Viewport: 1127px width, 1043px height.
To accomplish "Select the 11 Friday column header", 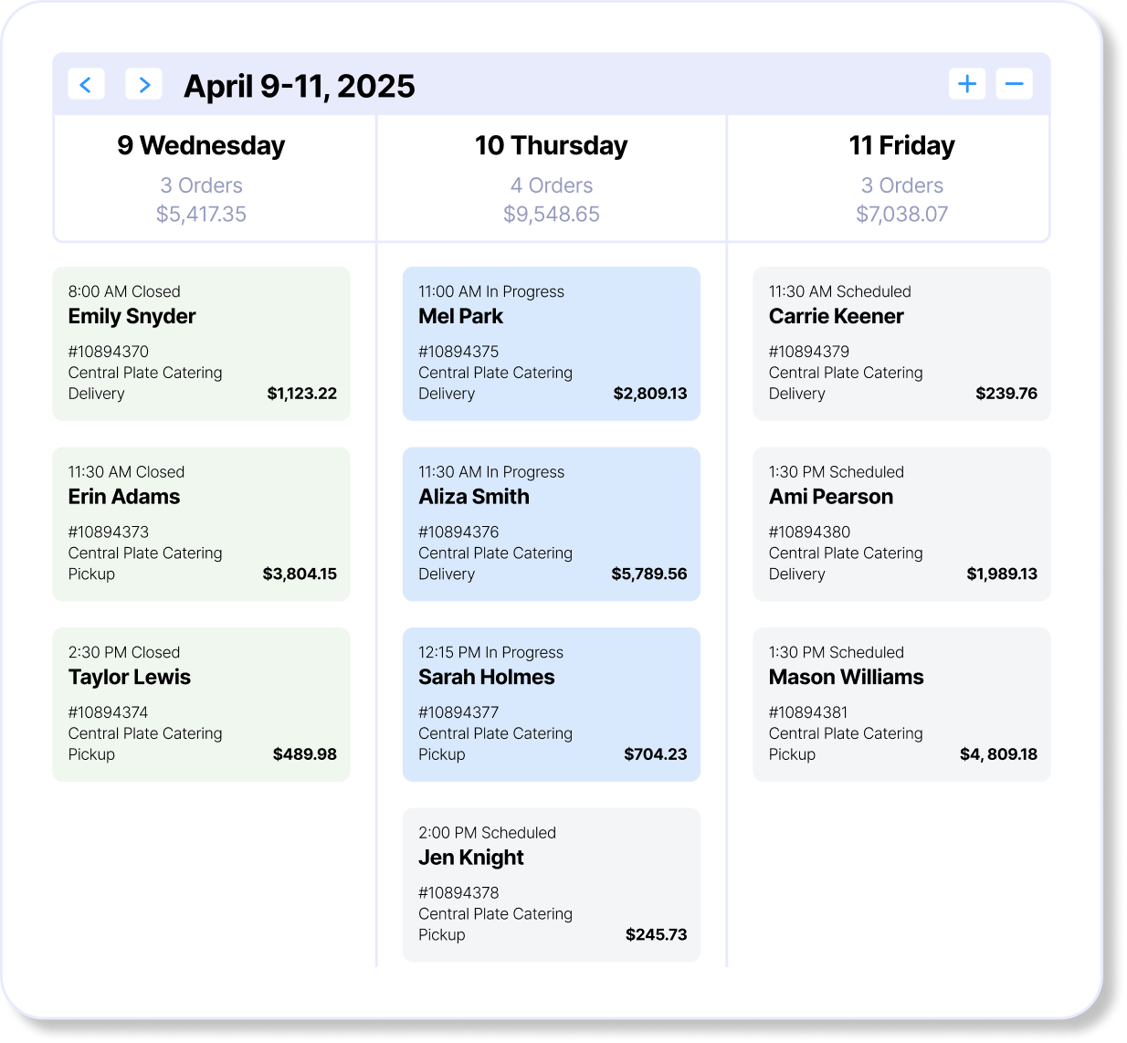I will [901, 146].
